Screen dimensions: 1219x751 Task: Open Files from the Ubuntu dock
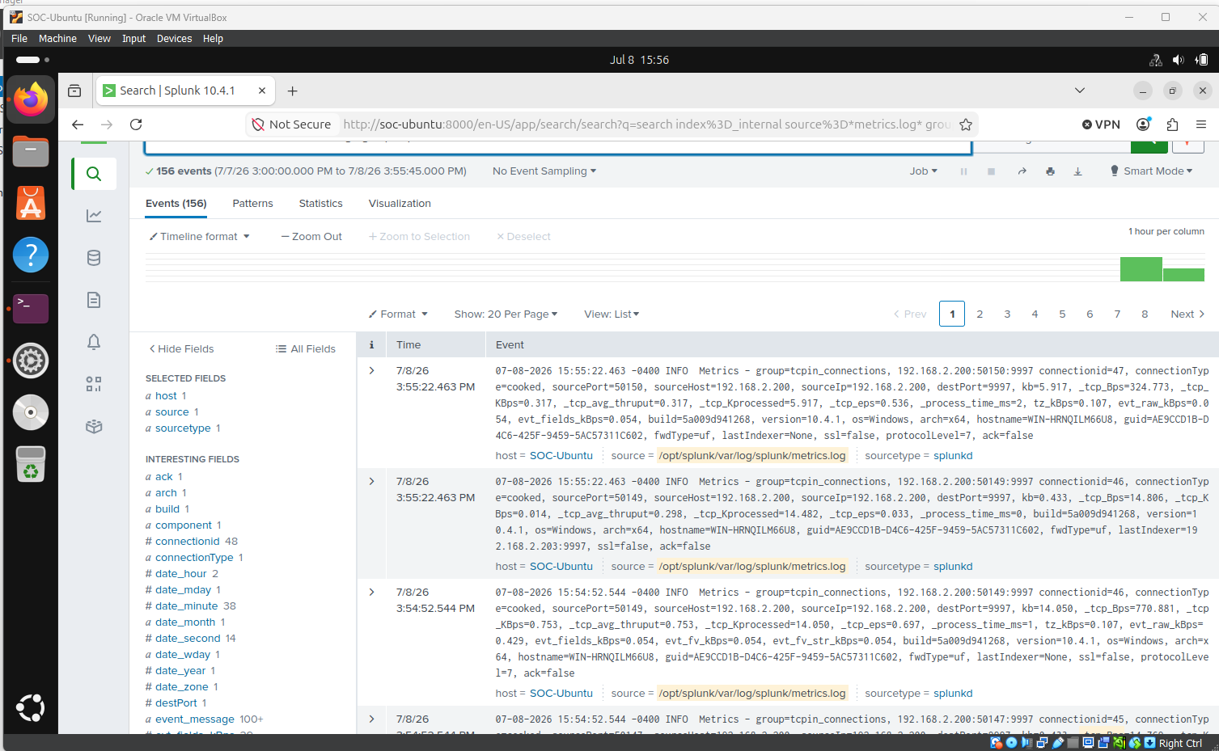pos(31,151)
